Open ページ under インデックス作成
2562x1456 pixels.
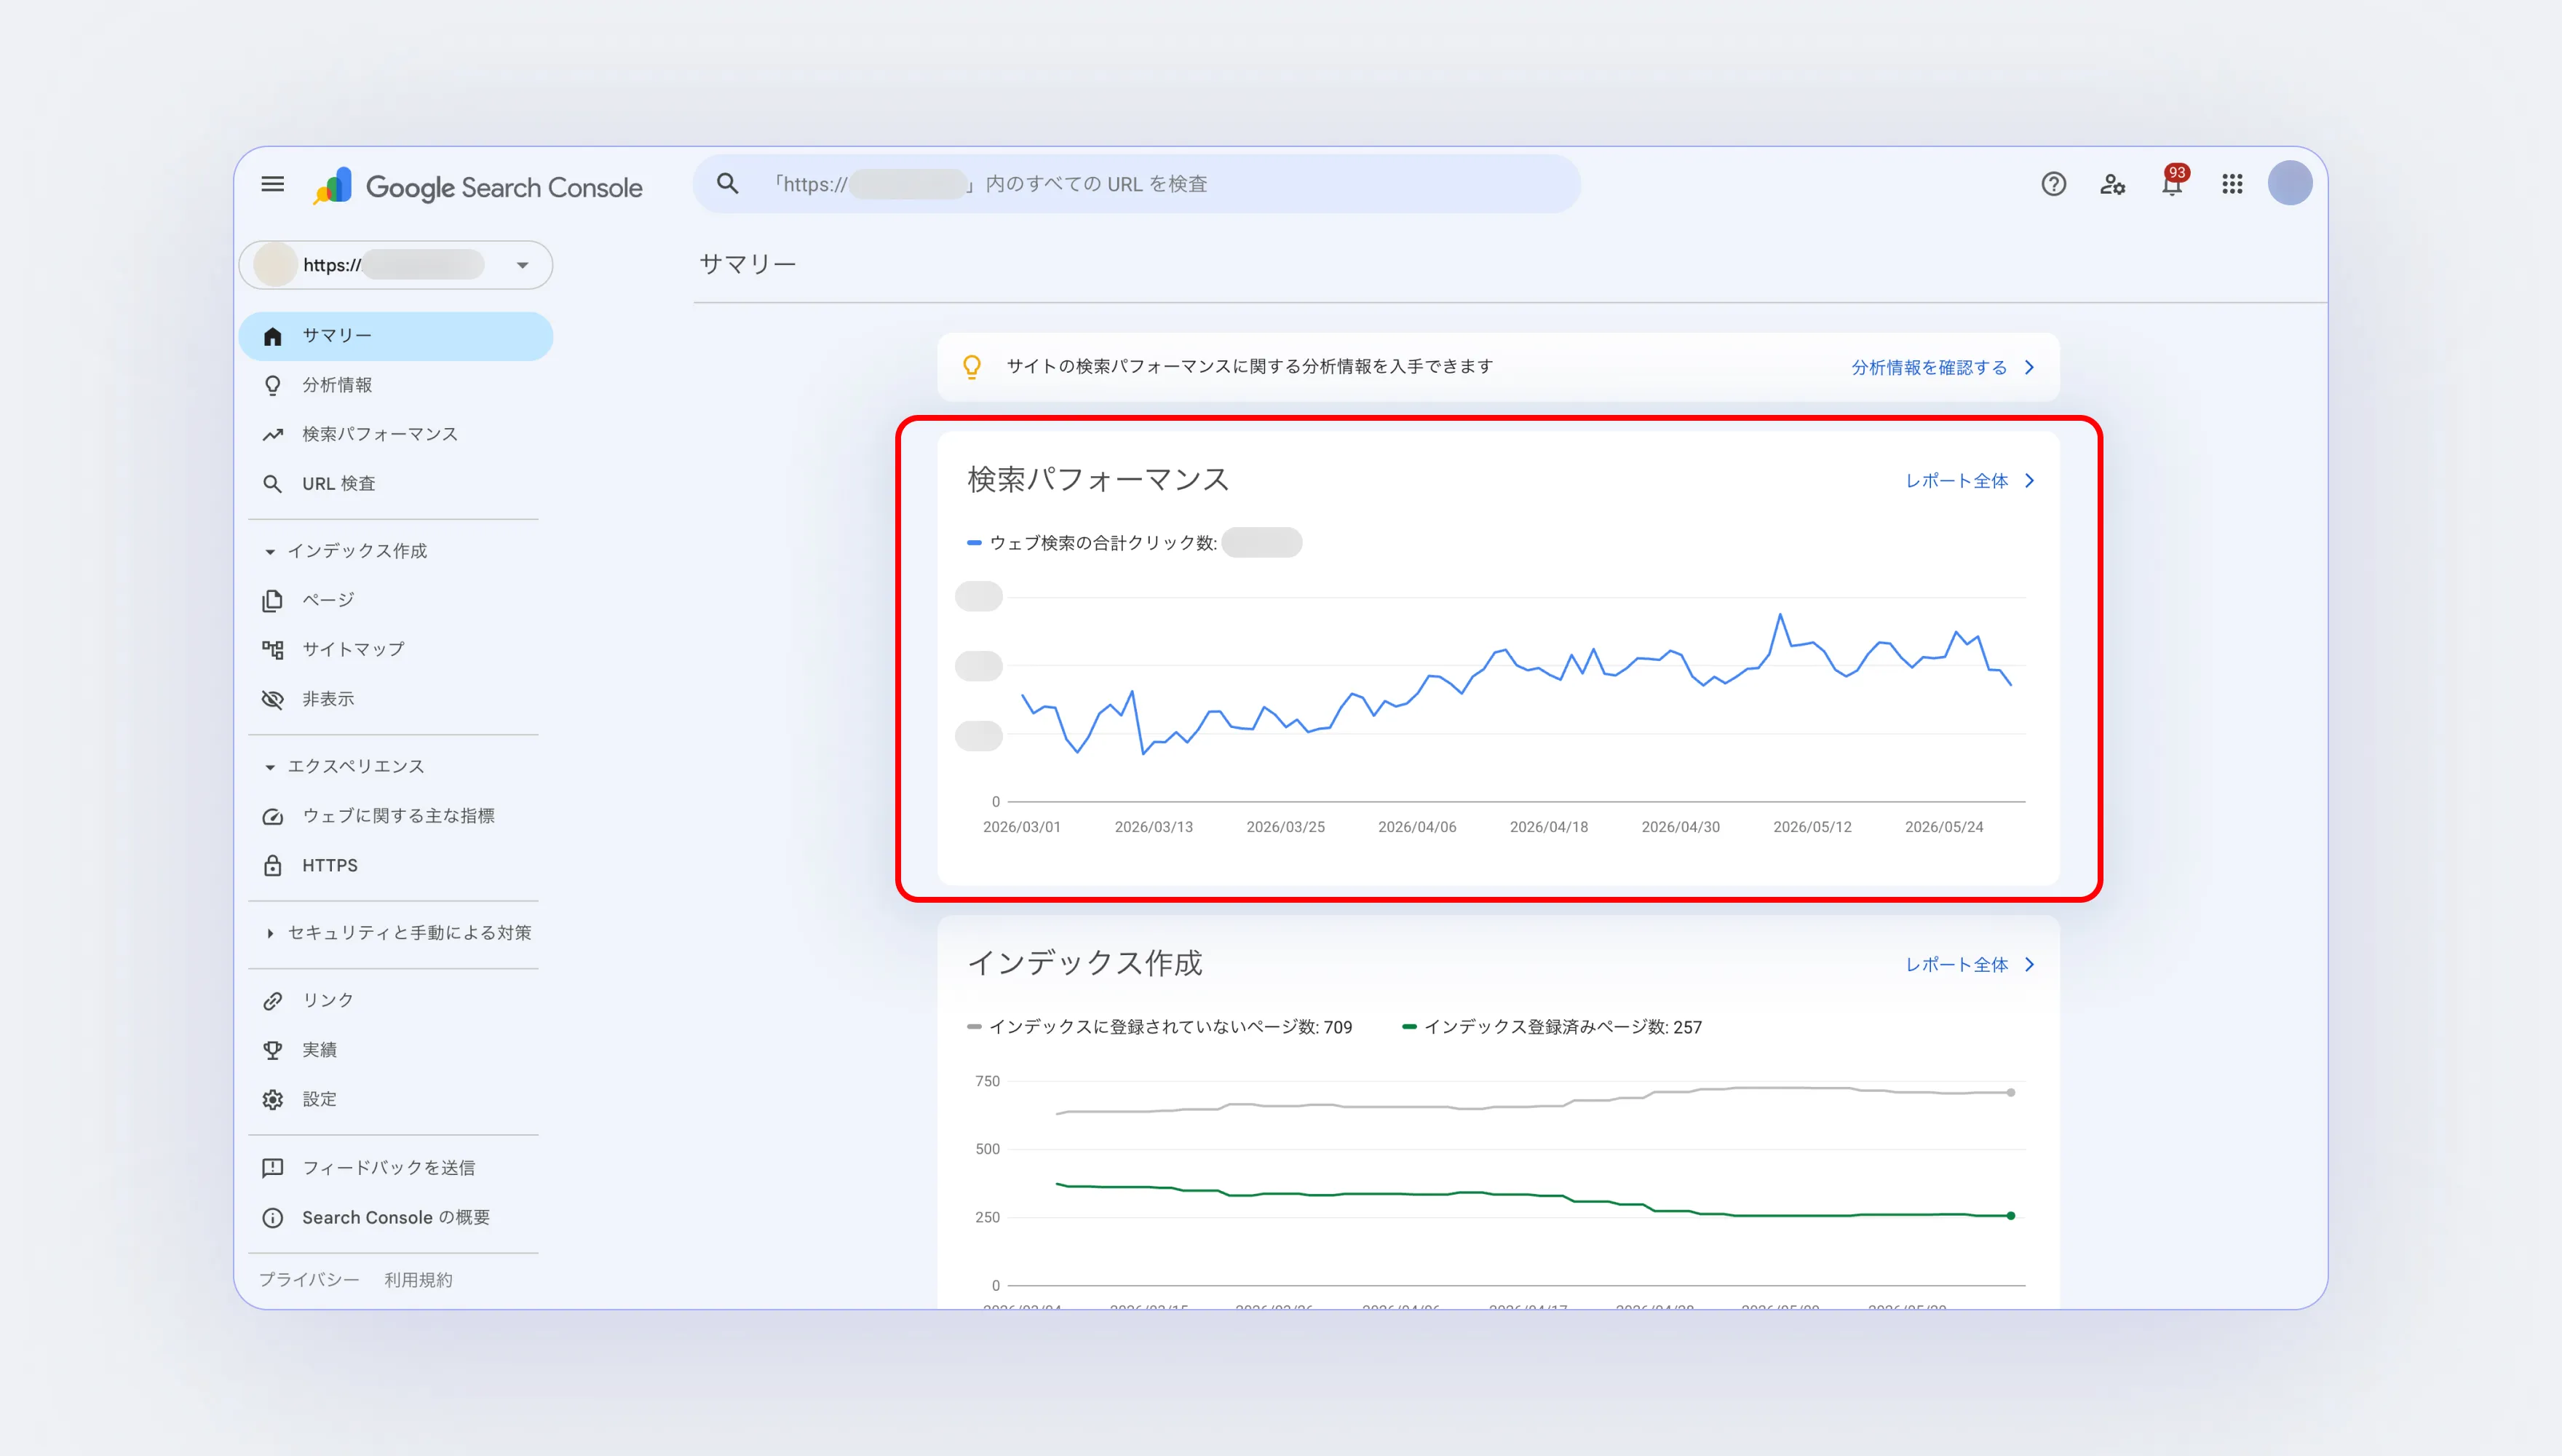[x=396, y=600]
